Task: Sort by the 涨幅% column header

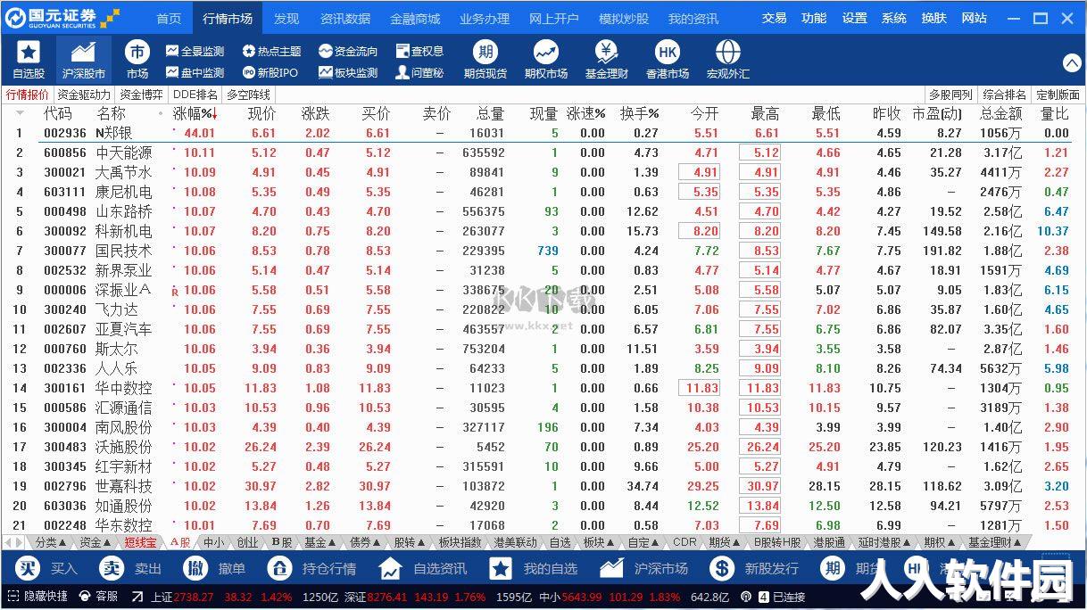Action: point(195,113)
